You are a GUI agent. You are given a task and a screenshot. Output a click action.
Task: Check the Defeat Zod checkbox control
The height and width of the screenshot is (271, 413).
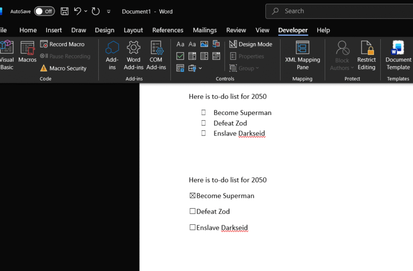coord(193,211)
